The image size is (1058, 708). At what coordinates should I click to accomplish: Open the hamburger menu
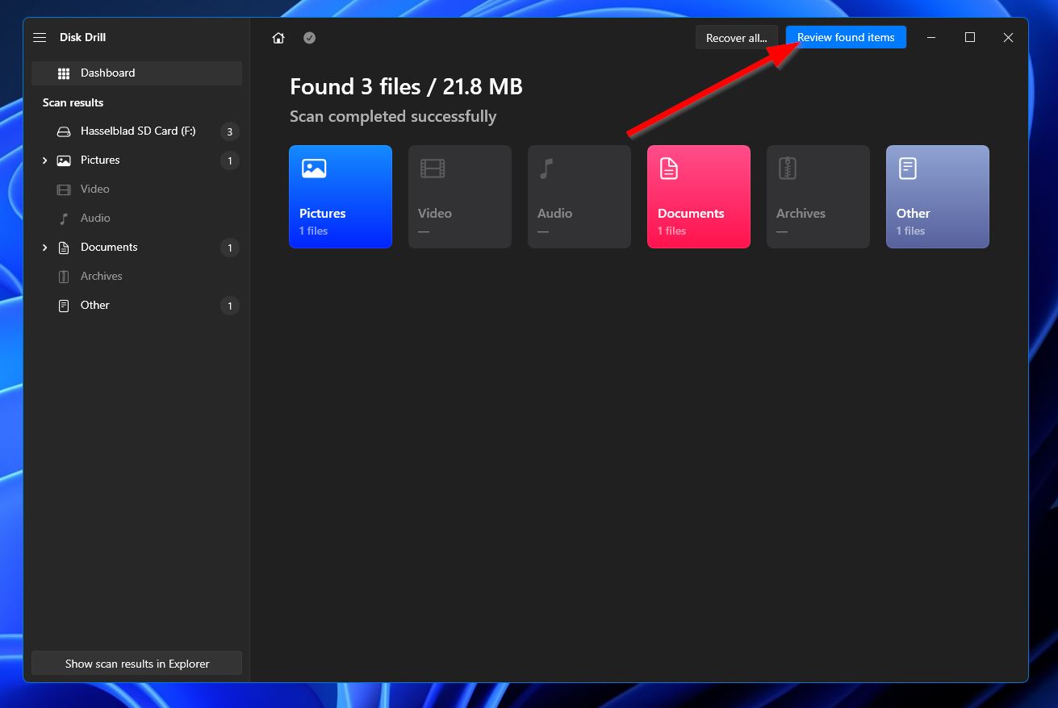(40, 38)
